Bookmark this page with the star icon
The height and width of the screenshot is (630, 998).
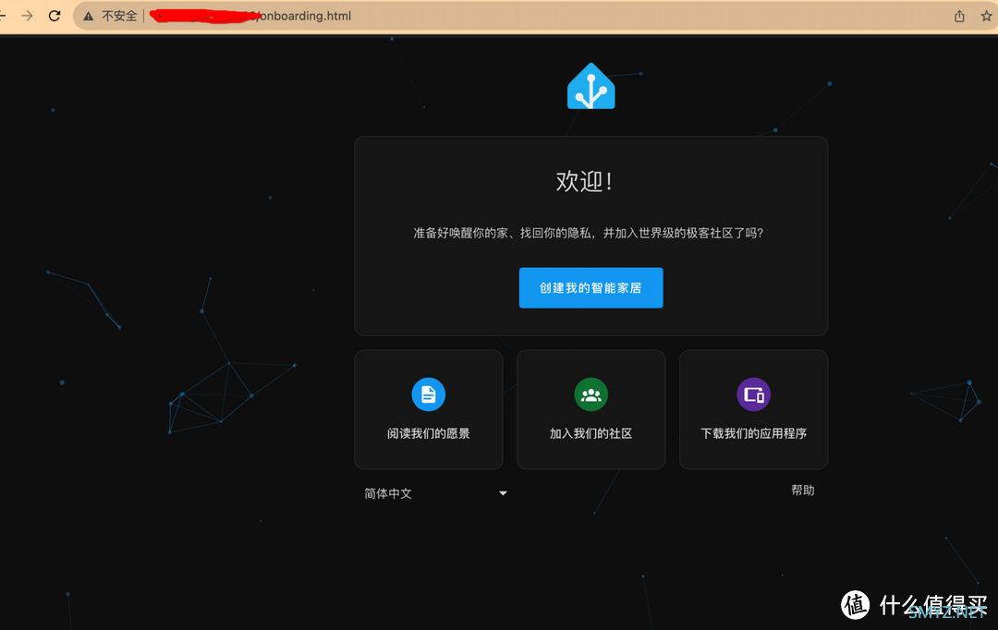[x=986, y=16]
